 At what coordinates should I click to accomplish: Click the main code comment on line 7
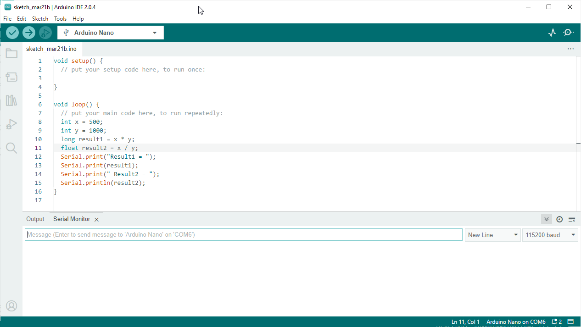click(142, 113)
